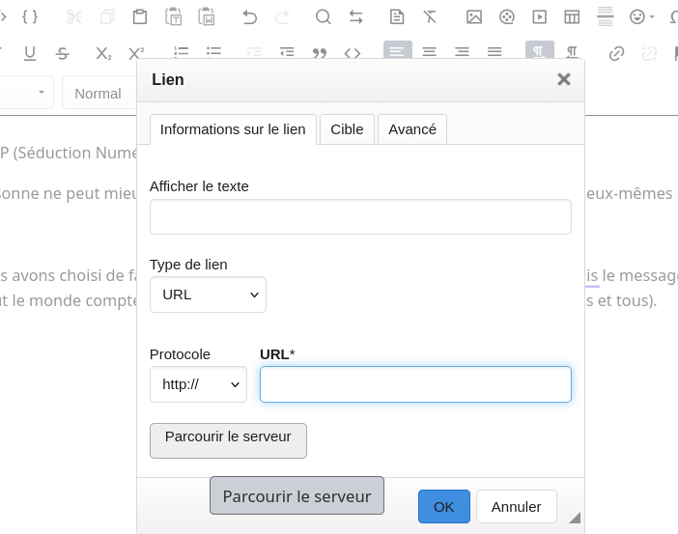Click the play-button video icon

(x=539, y=17)
